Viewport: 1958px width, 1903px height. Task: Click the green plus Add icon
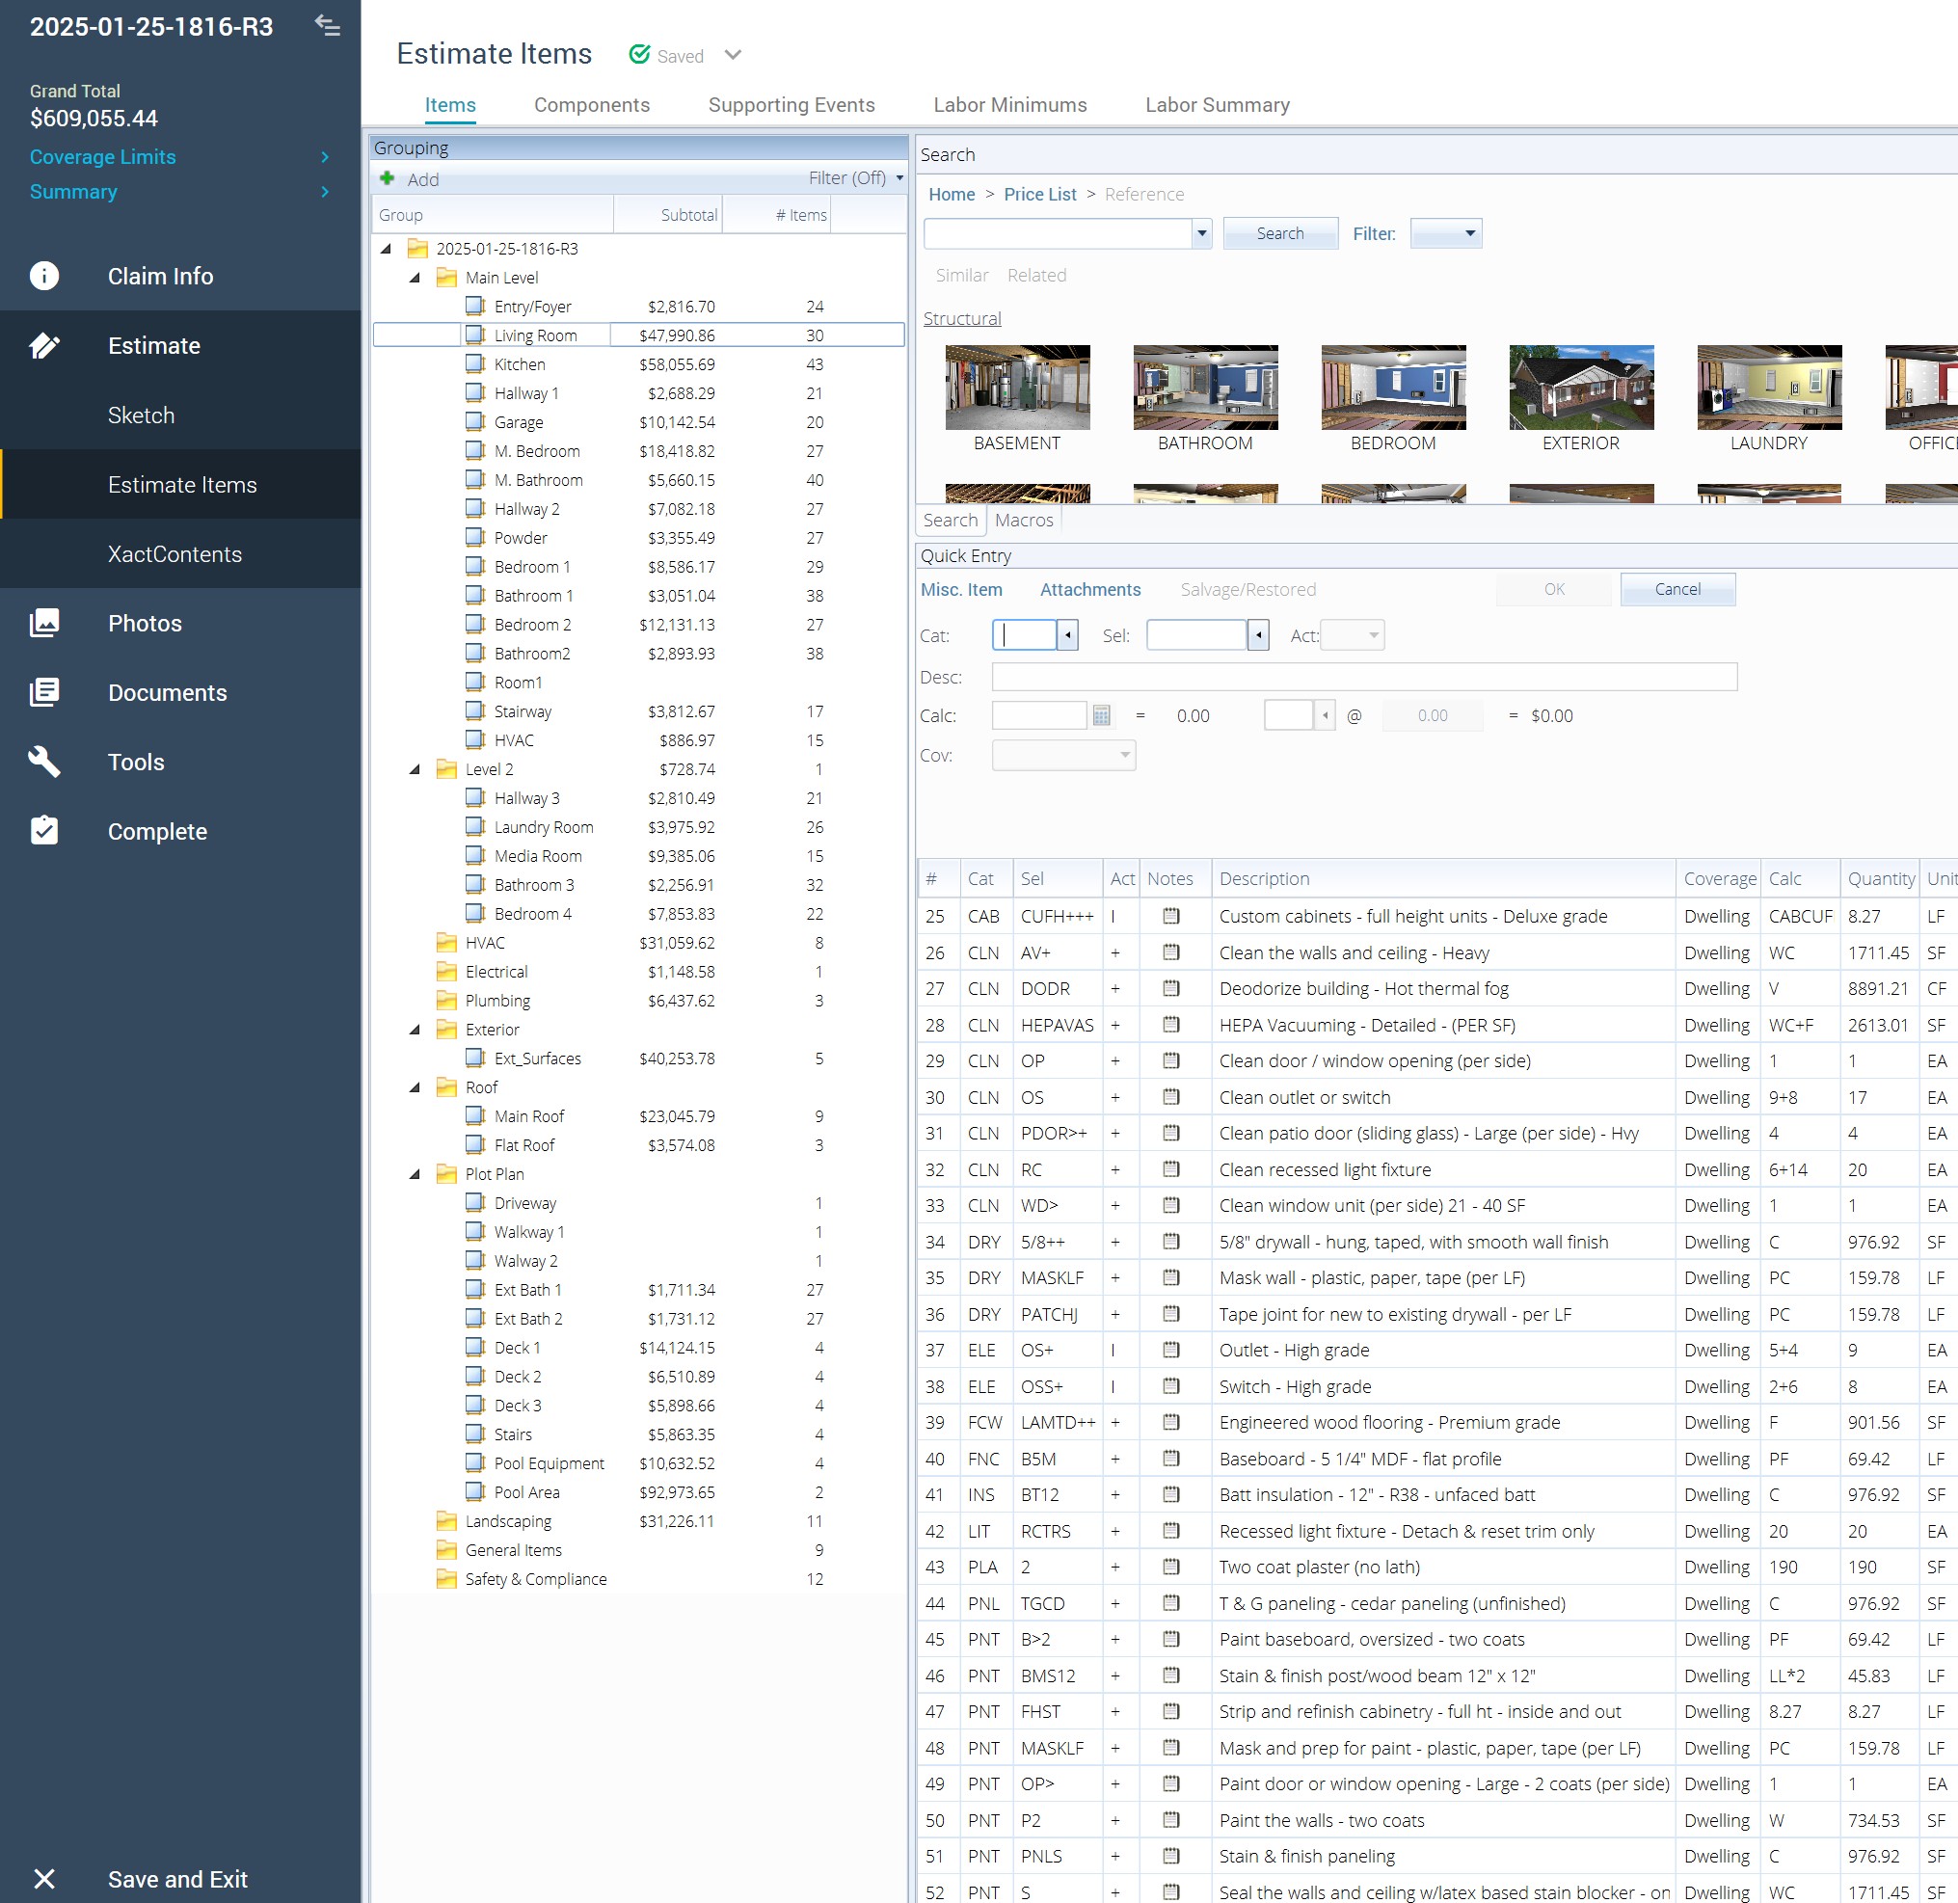(387, 178)
